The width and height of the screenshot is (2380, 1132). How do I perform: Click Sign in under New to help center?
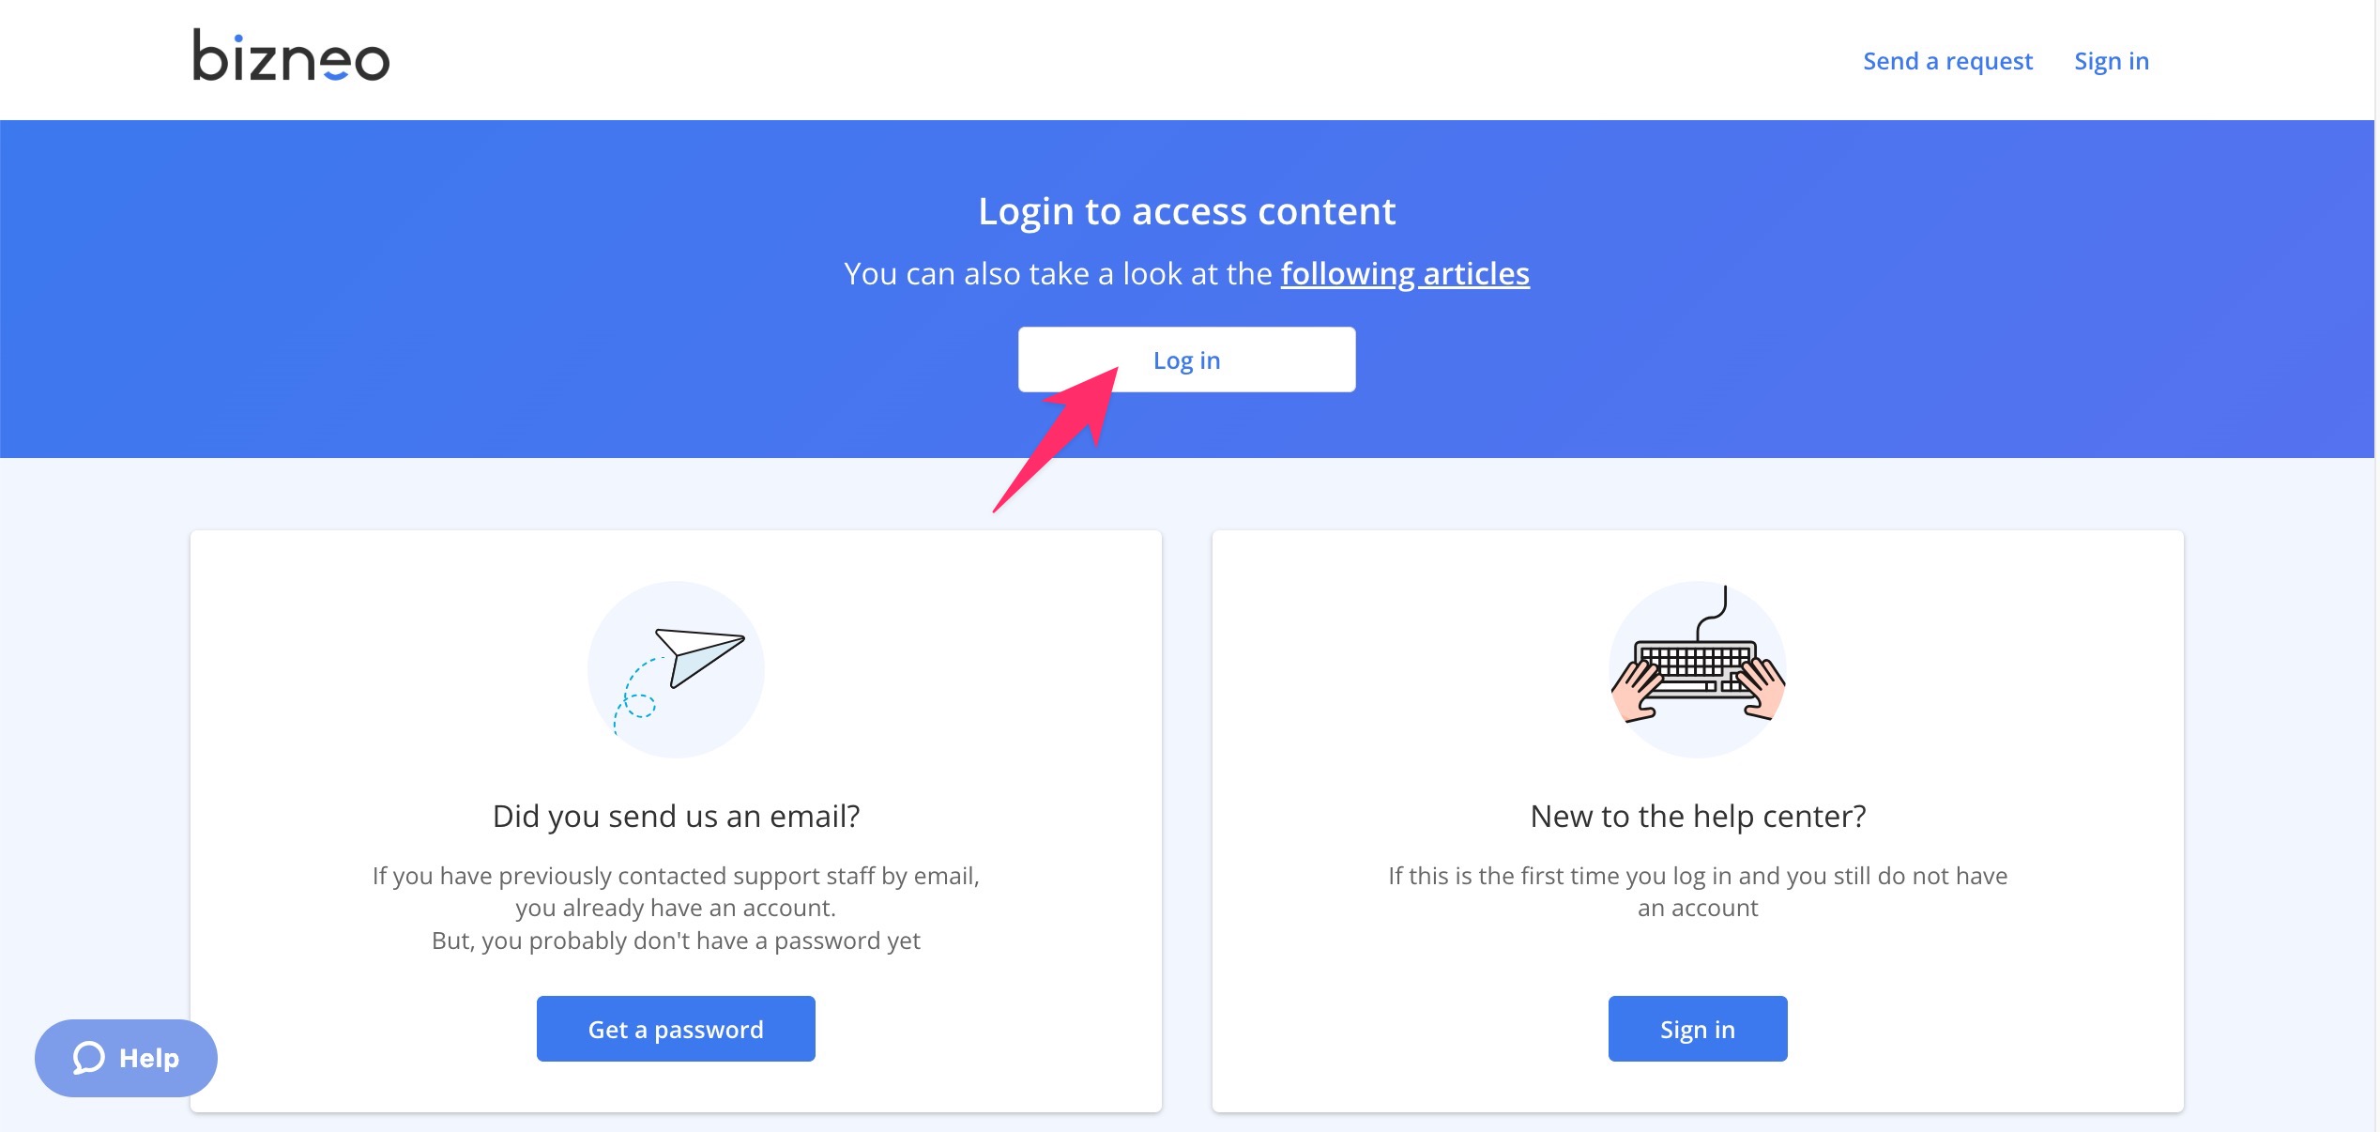(1698, 1029)
